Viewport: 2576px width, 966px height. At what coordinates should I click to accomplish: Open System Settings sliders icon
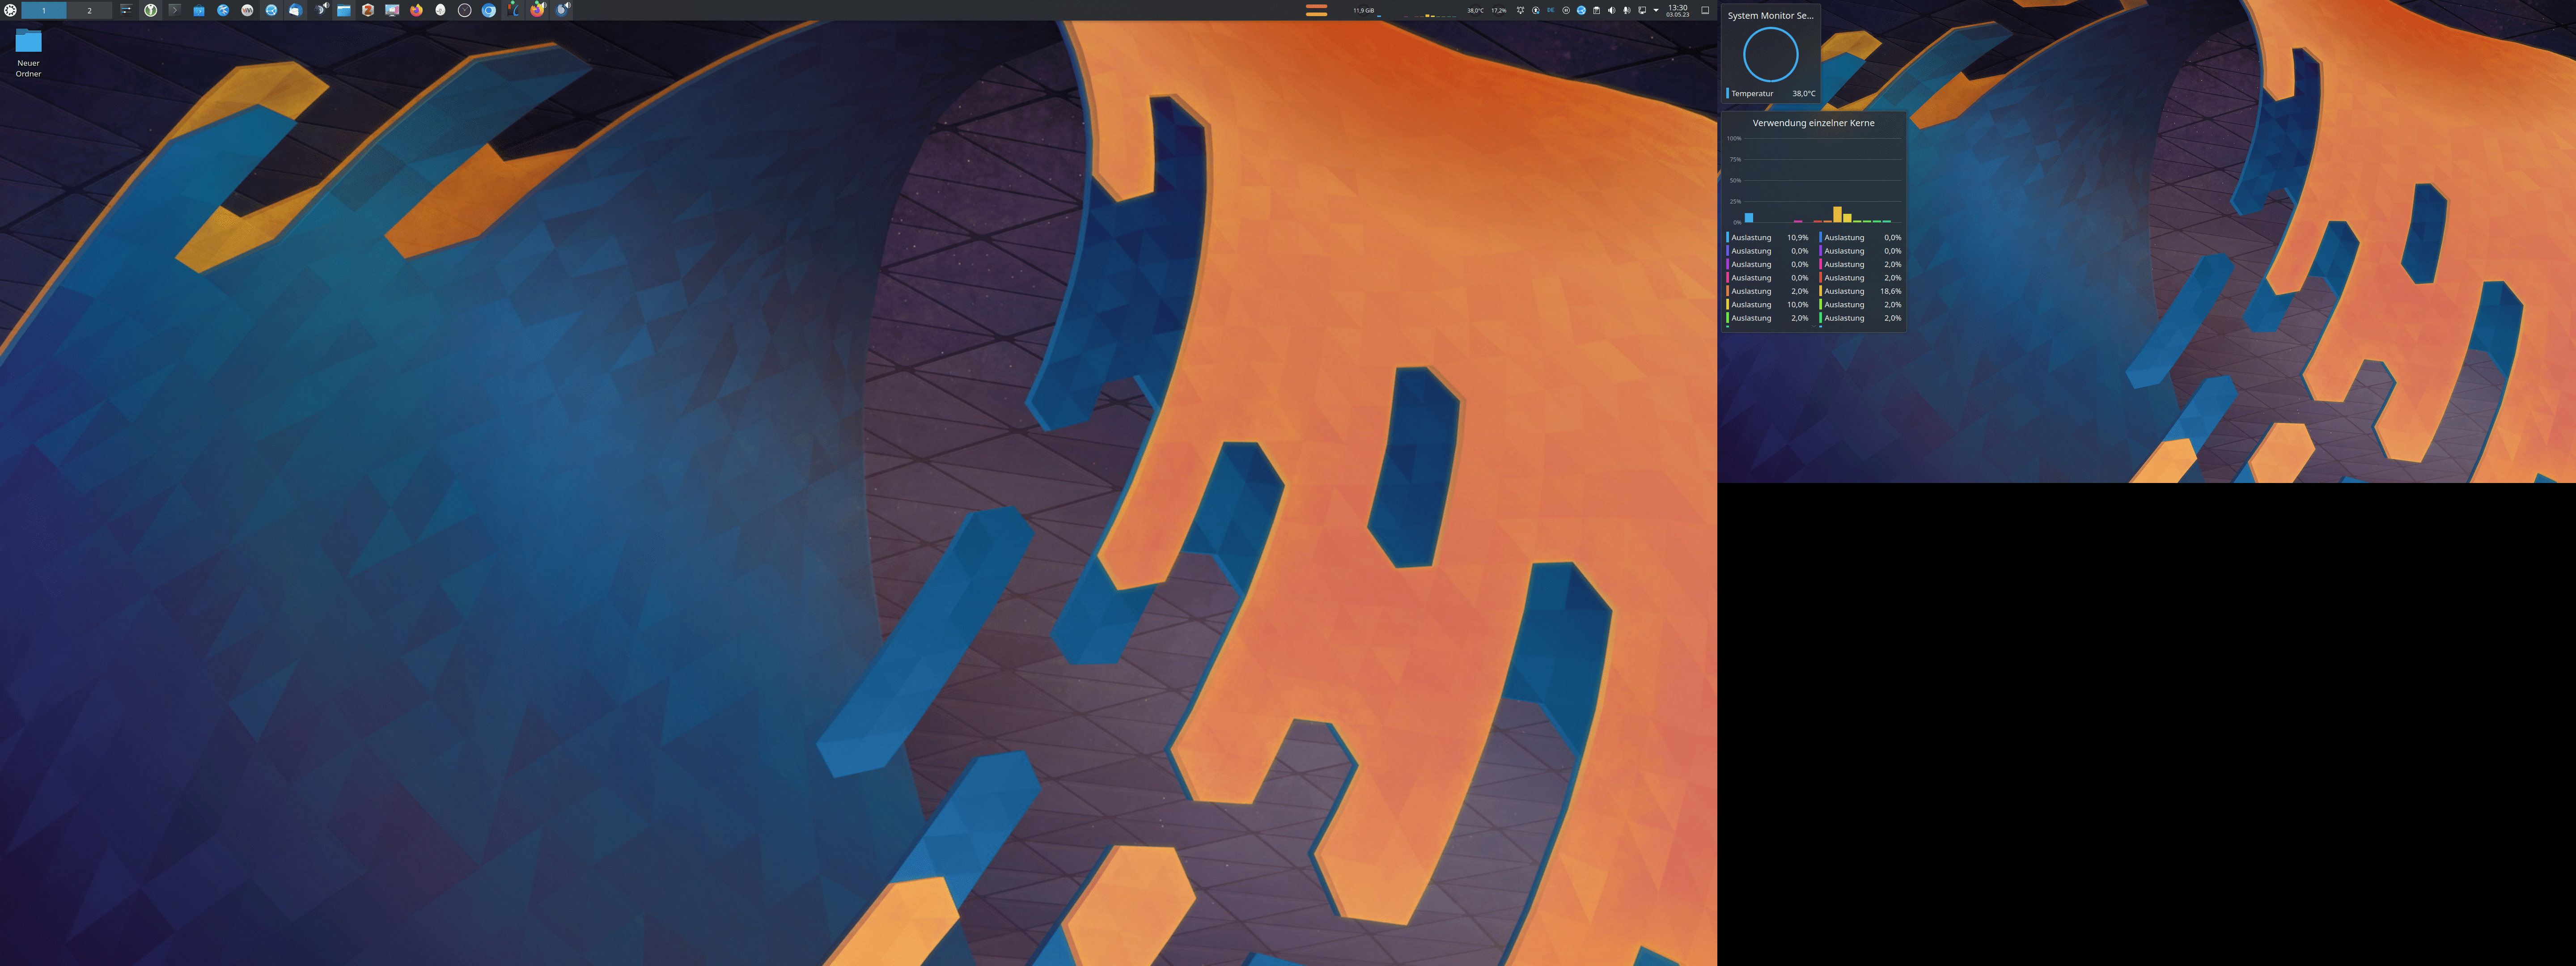[x=126, y=10]
